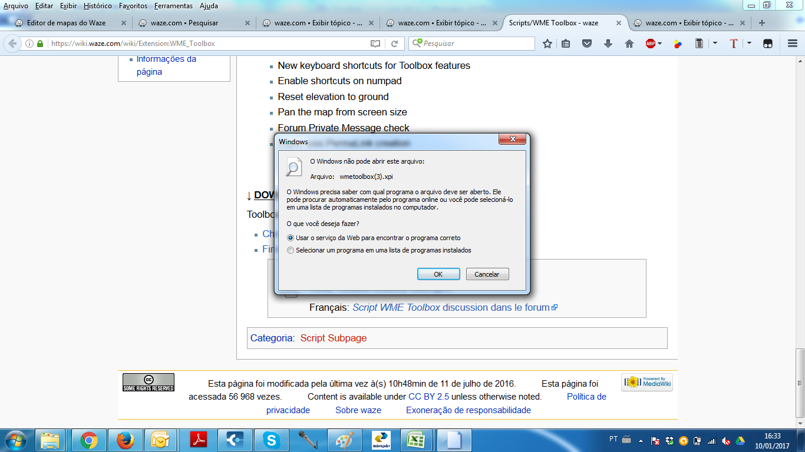Open dropdown next to red T icon
Viewport: 805px width, 452px height.
tap(749, 44)
